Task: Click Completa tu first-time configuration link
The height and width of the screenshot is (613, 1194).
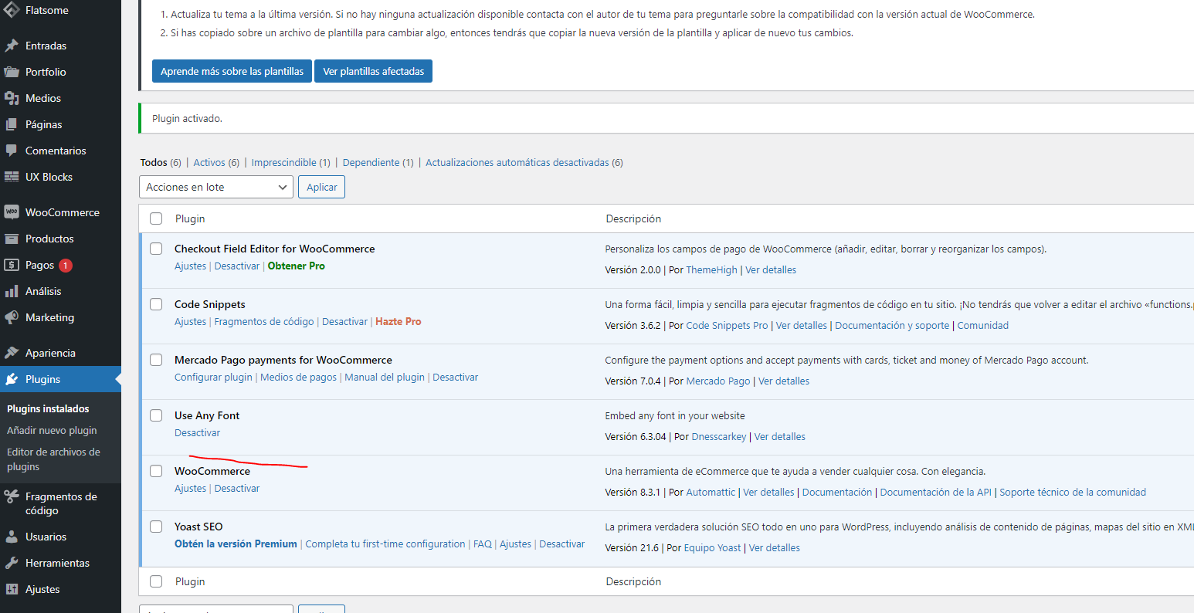Action: (385, 544)
